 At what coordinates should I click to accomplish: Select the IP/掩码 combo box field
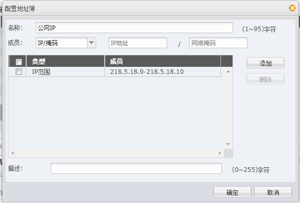click(62, 43)
